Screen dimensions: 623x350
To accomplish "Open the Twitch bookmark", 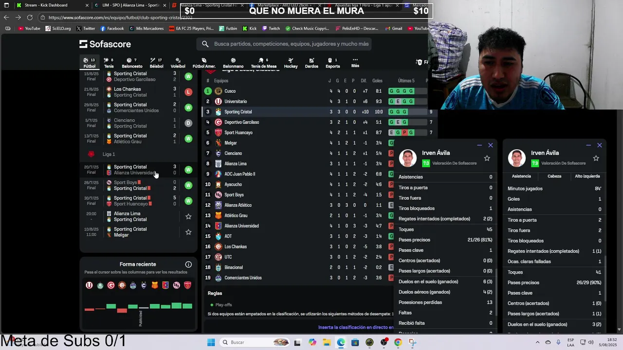I will (x=271, y=29).
